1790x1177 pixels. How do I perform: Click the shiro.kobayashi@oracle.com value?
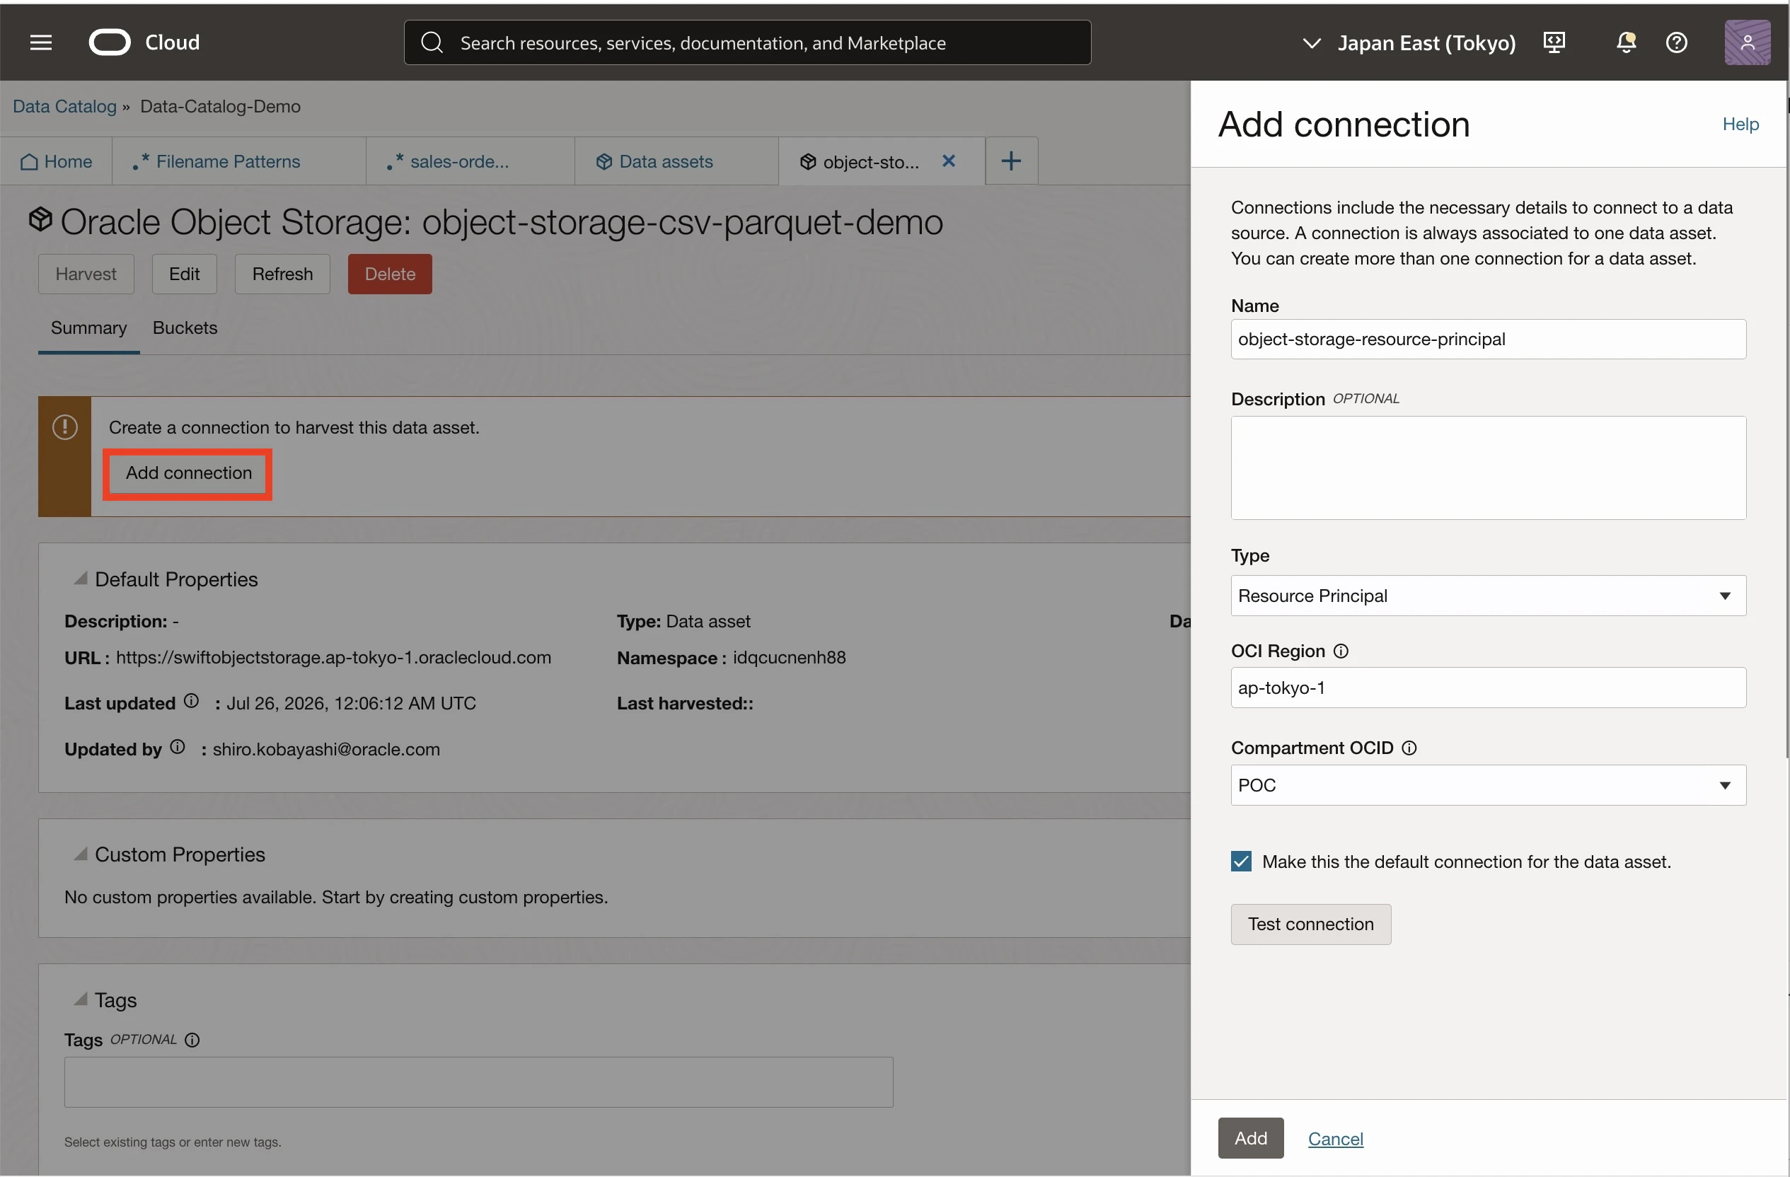(326, 750)
